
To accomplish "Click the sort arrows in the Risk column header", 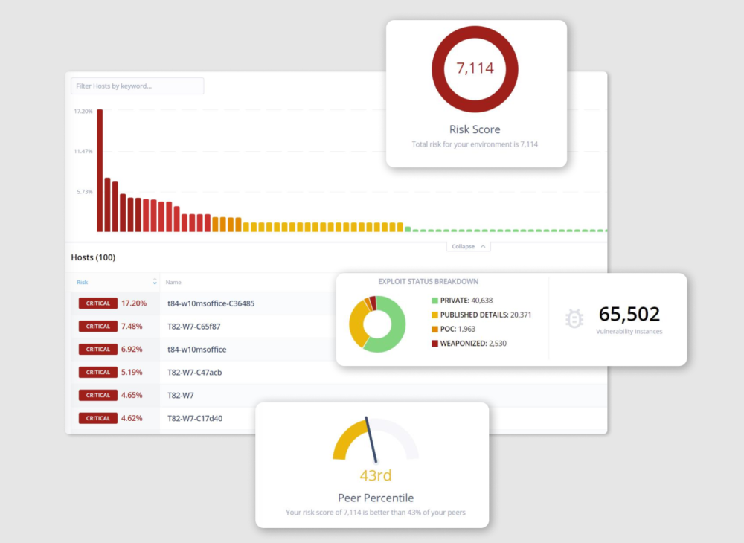I will click(x=155, y=282).
